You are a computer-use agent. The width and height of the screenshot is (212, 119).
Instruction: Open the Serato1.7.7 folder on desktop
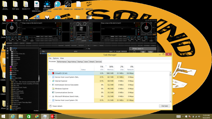tap(26, 5)
